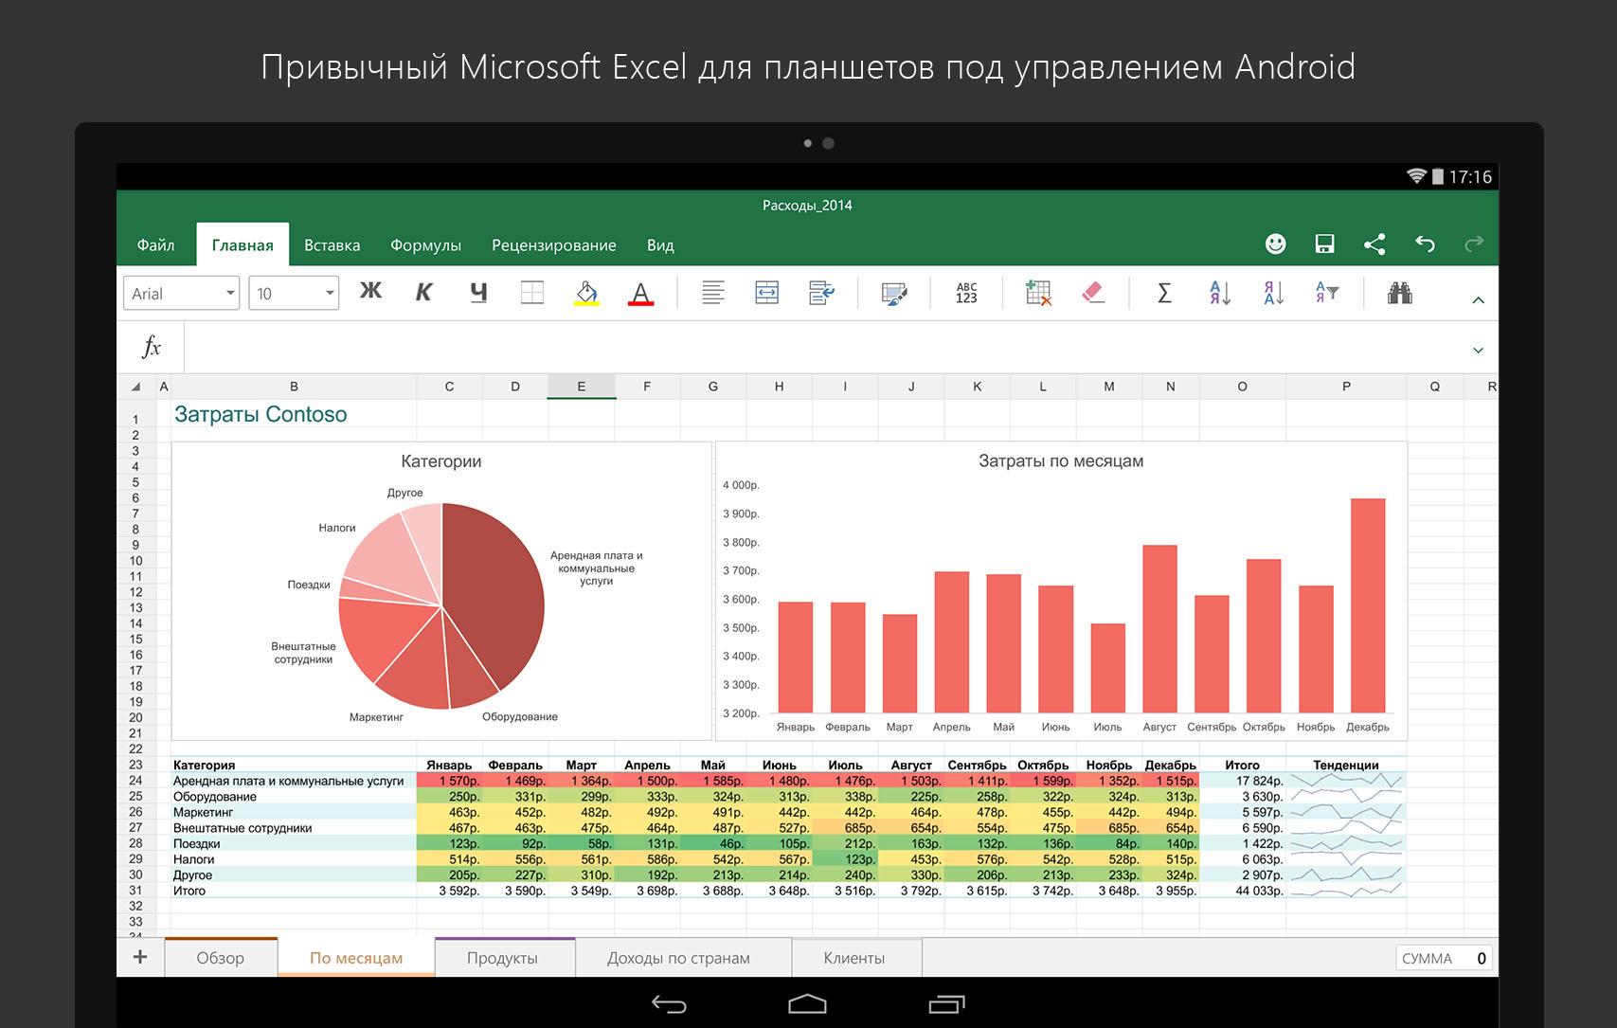This screenshot has height=1028, width=1617.
Task: Click the Undo arrow icon
Action: click(x=1425, y=244)
